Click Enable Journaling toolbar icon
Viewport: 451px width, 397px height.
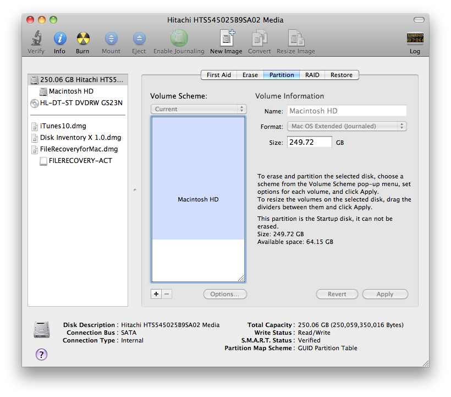[x=179, y=38]
